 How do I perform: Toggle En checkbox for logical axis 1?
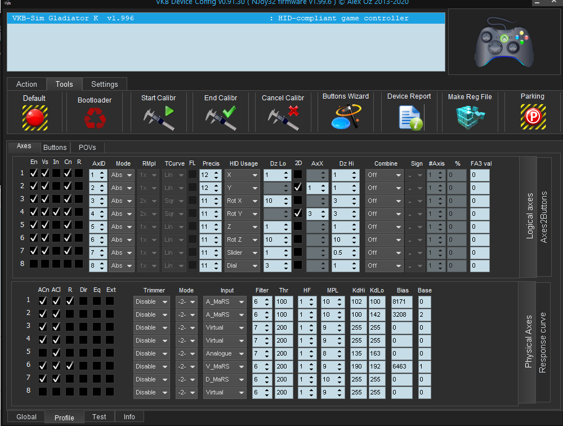point(34,174)
